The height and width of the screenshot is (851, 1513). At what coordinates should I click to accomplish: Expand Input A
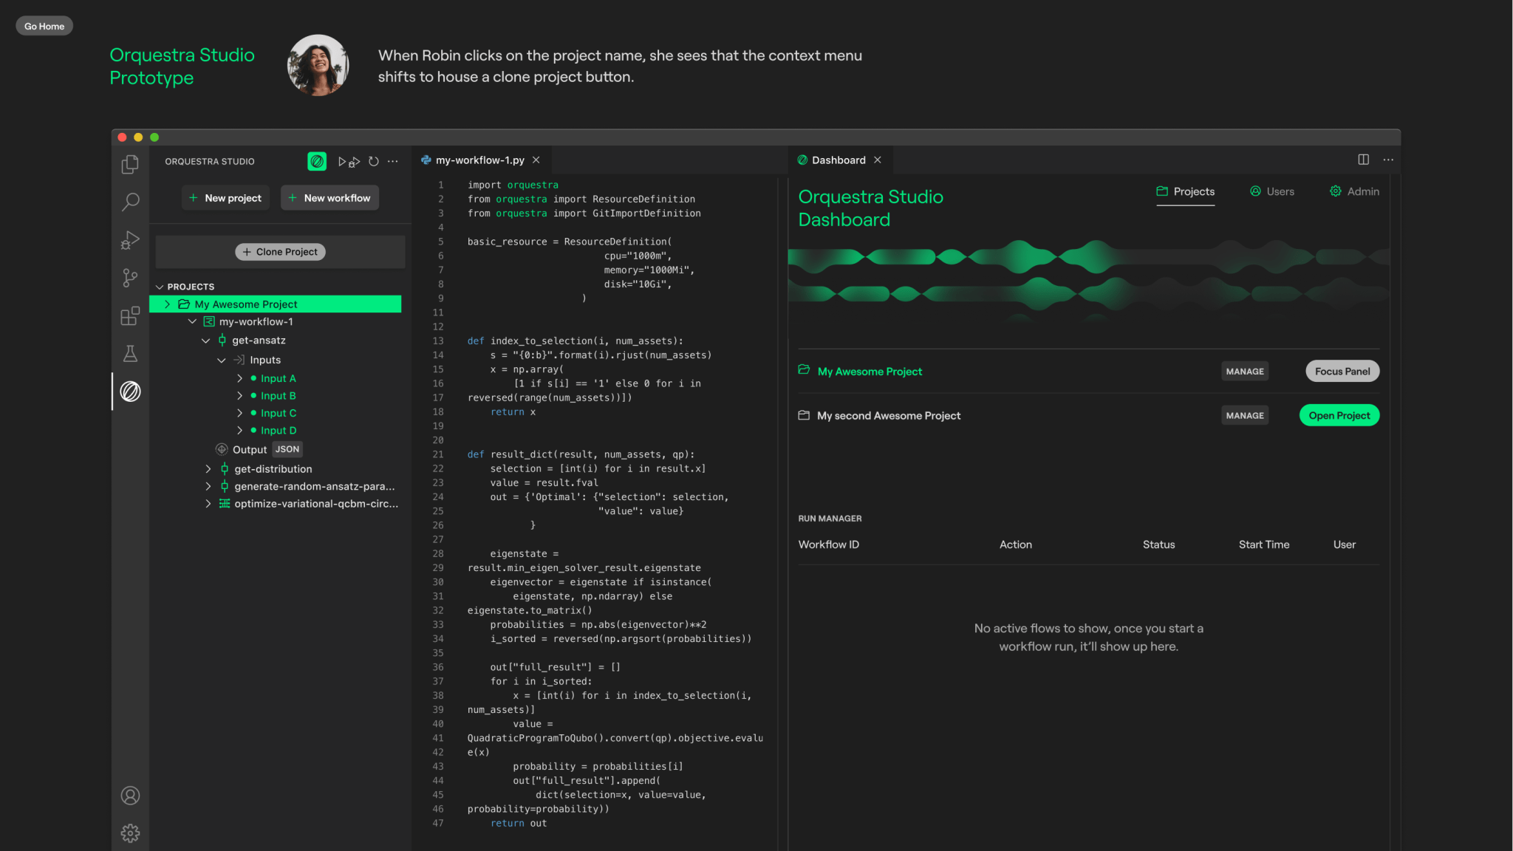239,378
